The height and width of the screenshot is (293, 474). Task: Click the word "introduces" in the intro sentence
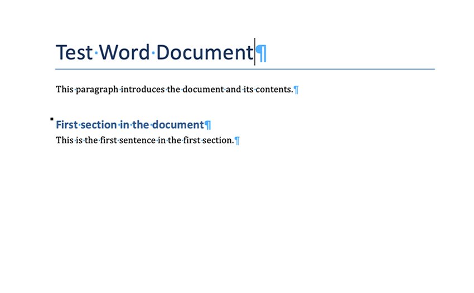143,89
